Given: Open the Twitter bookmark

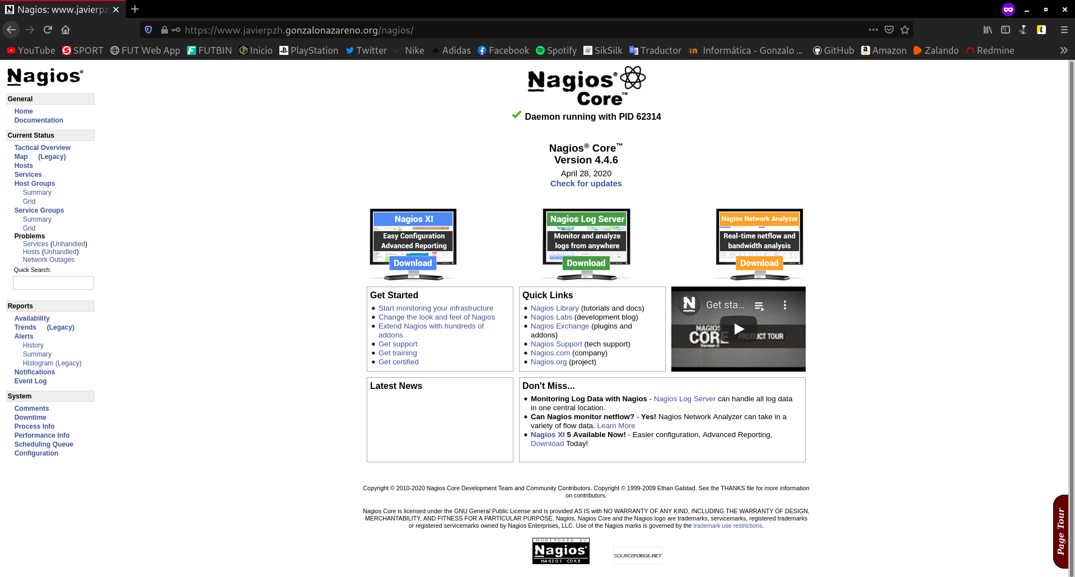Looking at the screenshot, I should 366,50.
